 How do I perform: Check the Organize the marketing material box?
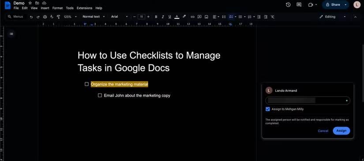click(86, 84)
